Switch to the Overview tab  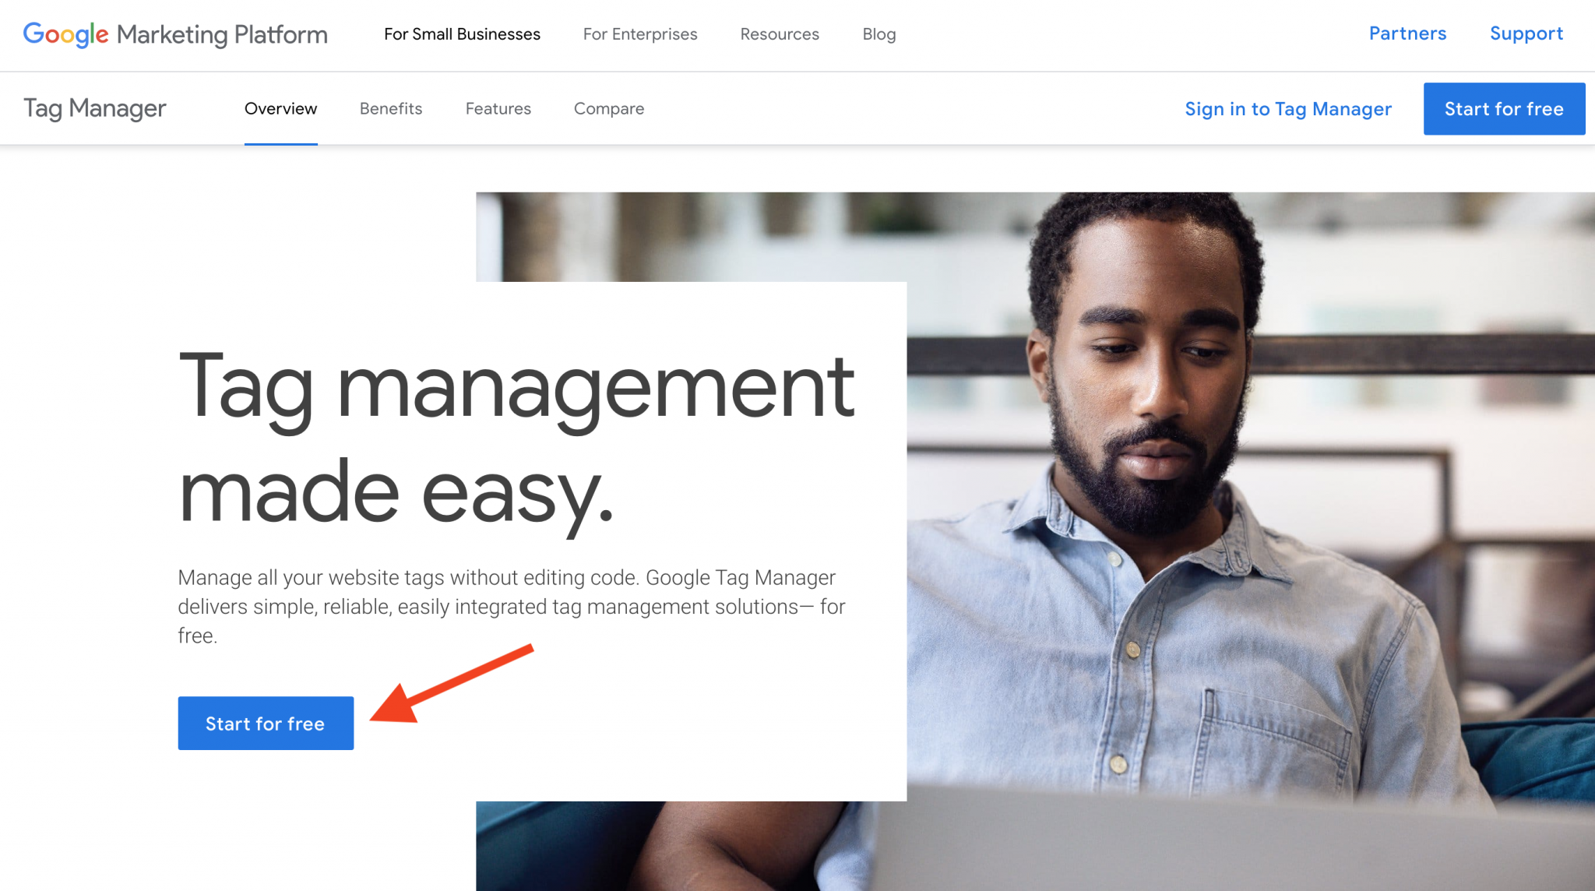[280, 108]
